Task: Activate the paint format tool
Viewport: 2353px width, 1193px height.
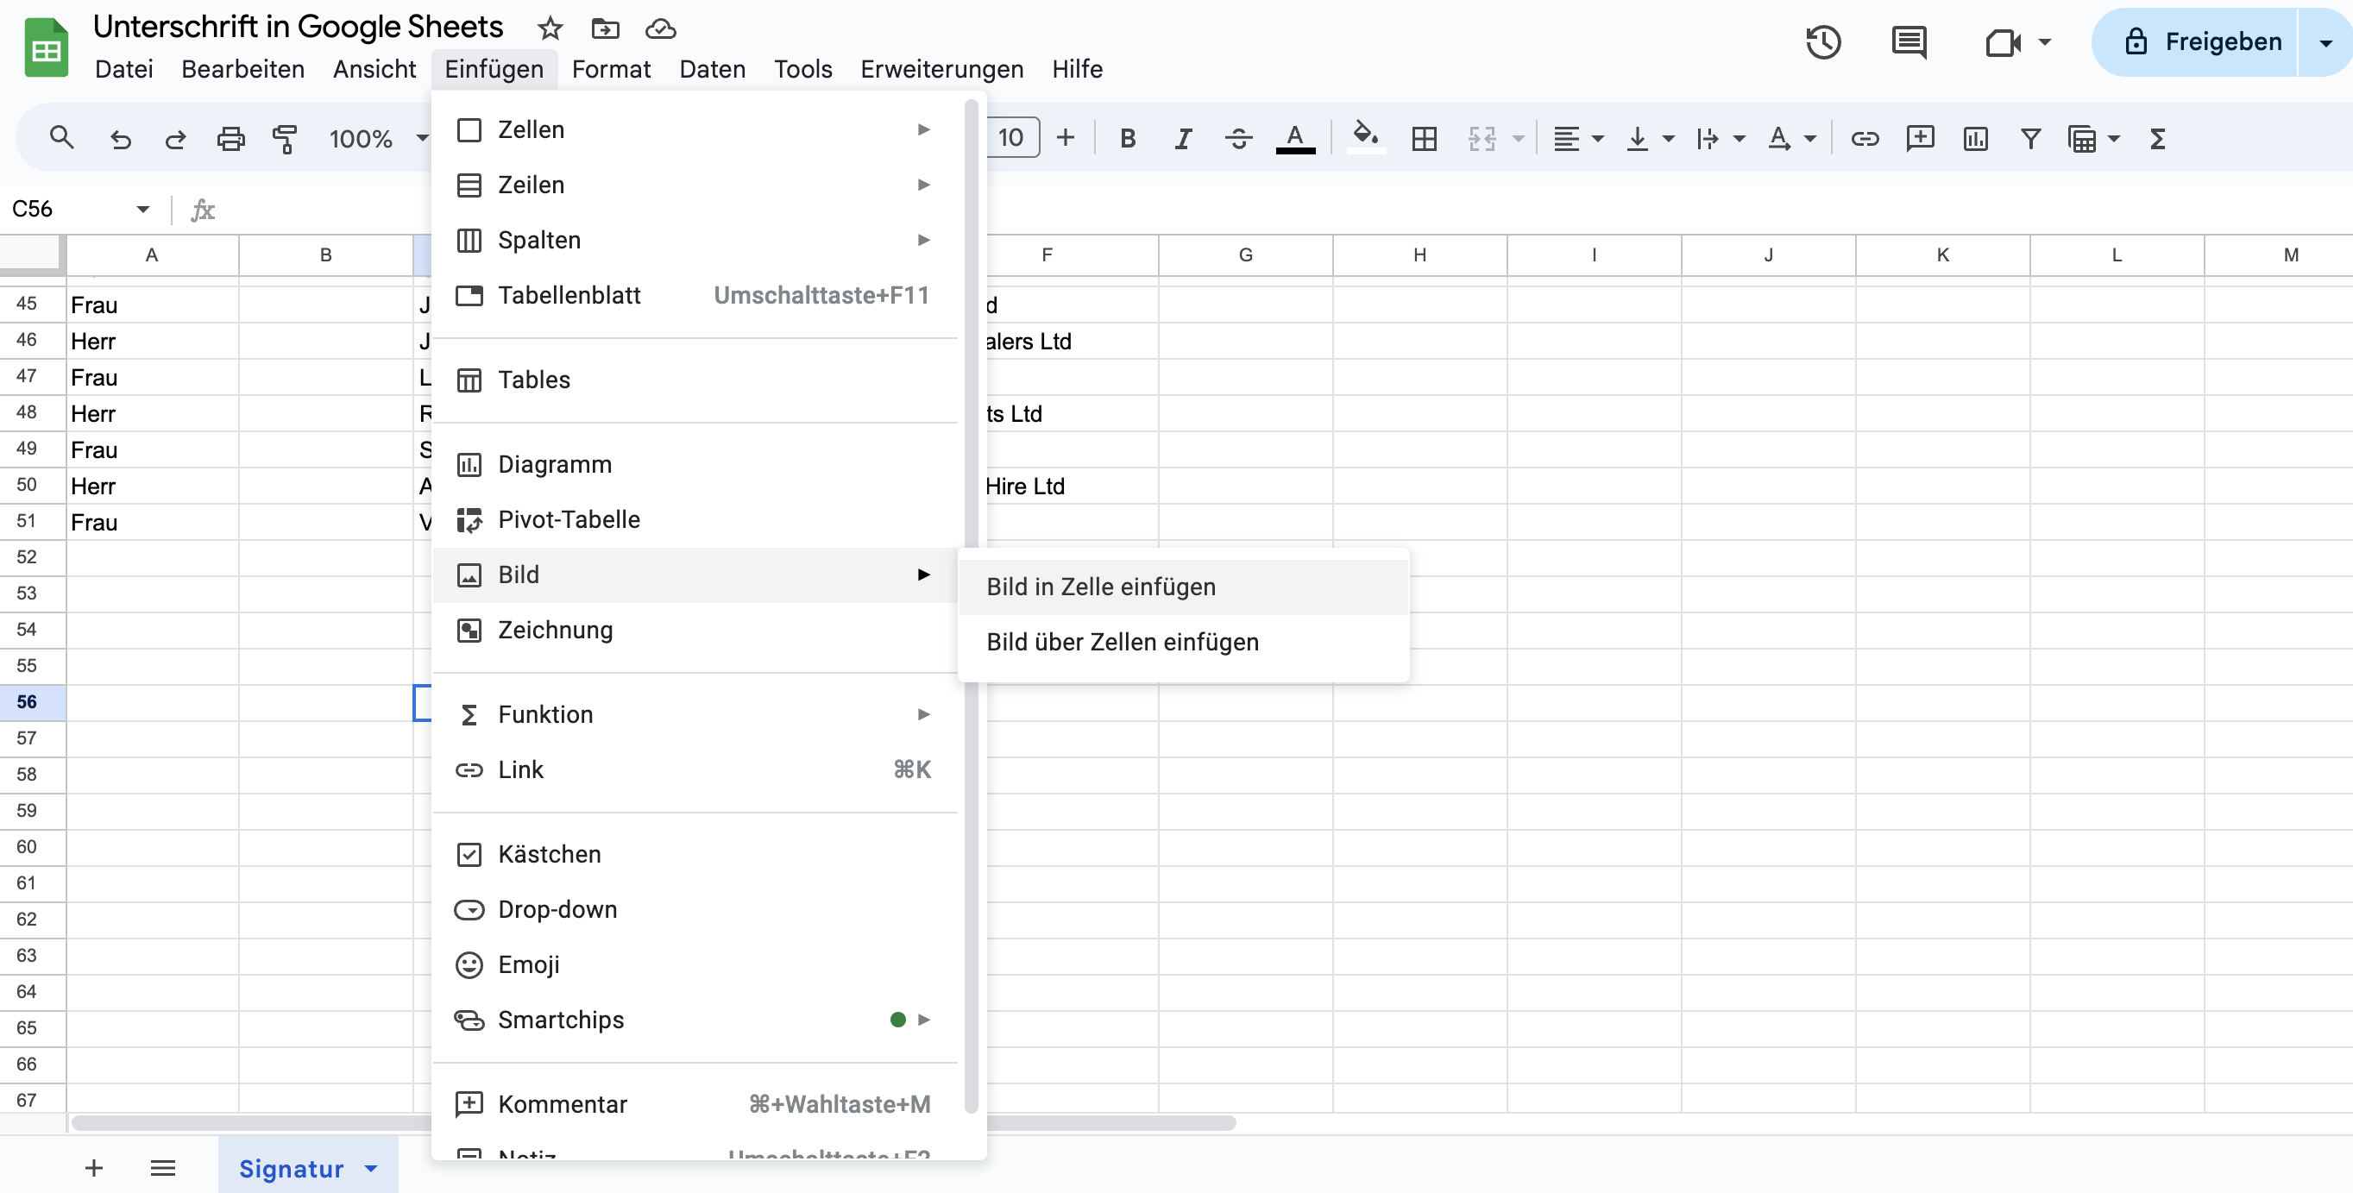Action: click(x=285, y=138)
